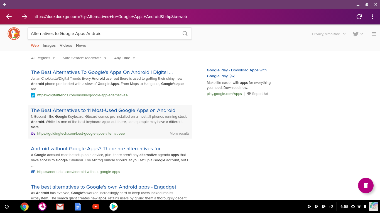Click the play.google.com/Apps ad URL
380x213 pixels.
tap(224, 94)
